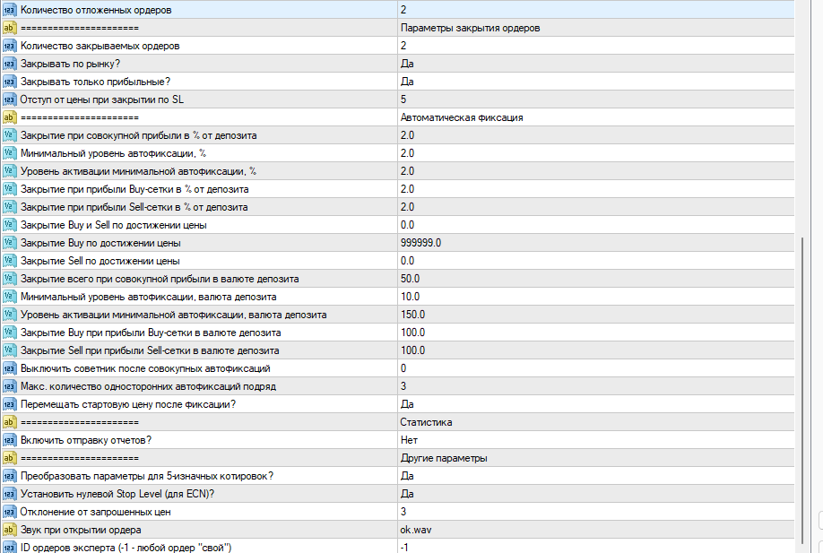
Task: Select the 'Статистика' section header value
Action: [426, 422]
